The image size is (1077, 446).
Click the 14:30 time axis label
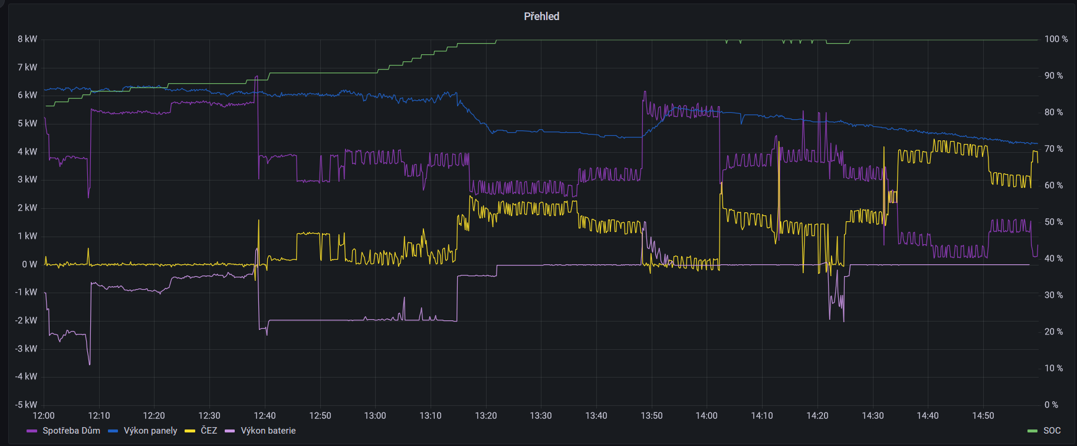pos(873,416)
